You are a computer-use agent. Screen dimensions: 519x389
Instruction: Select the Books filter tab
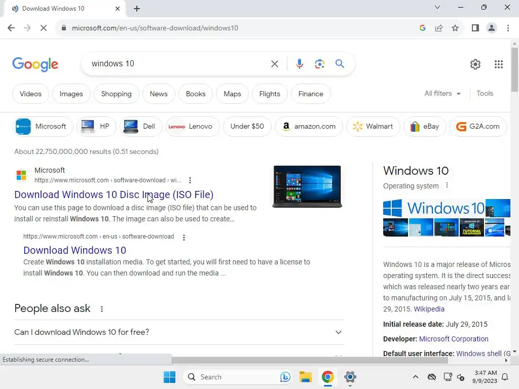(x=196, y=94)
